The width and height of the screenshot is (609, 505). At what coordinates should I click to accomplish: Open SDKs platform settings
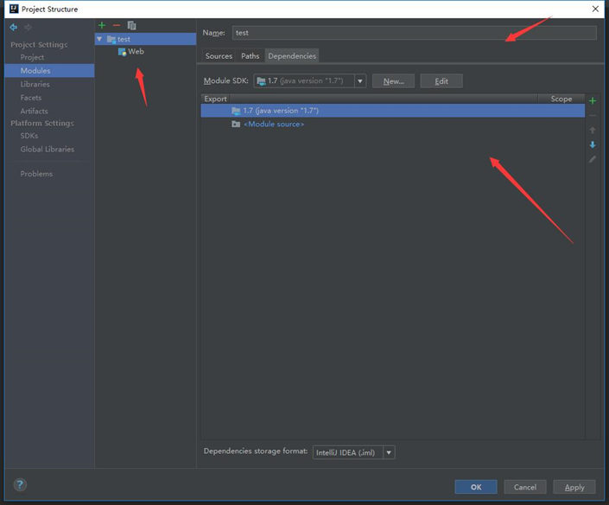tap(29, 136)
